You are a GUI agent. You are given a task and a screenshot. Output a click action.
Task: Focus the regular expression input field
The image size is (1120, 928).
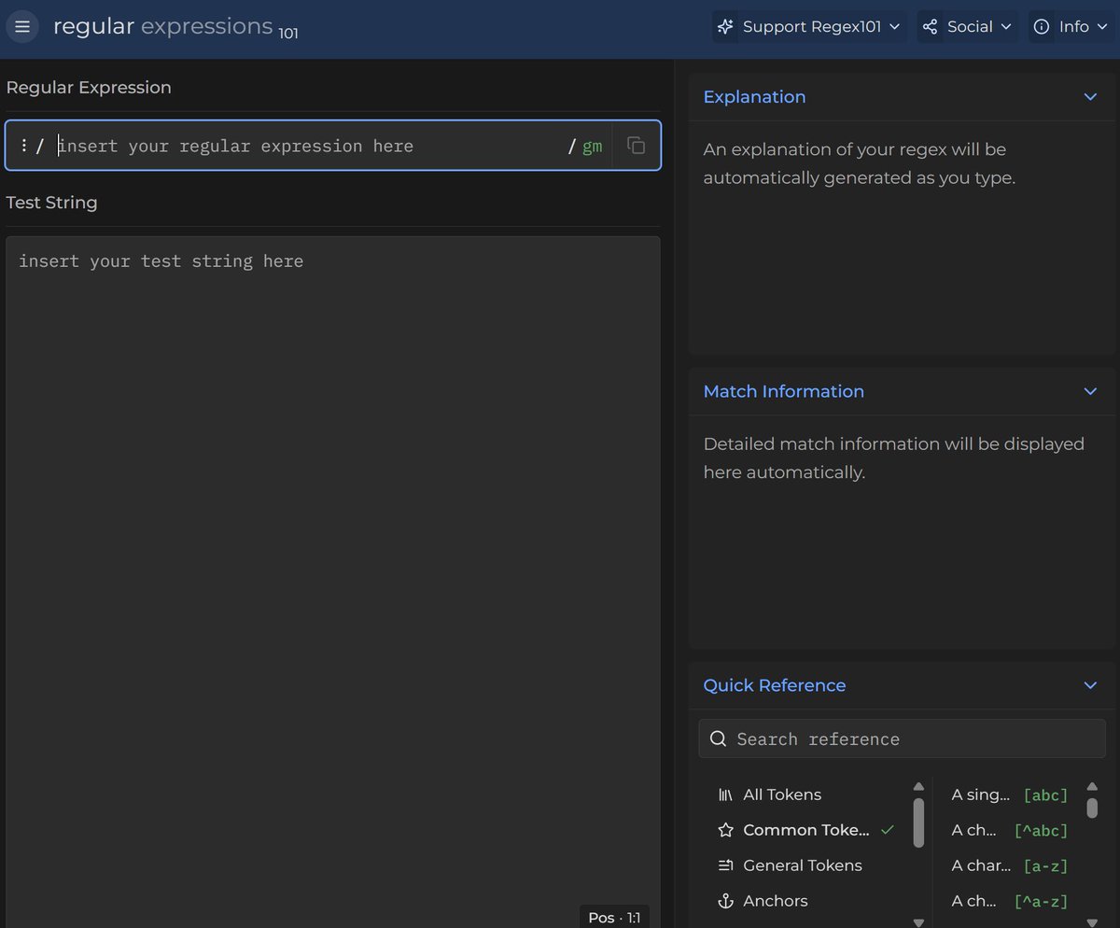[308, 146]
